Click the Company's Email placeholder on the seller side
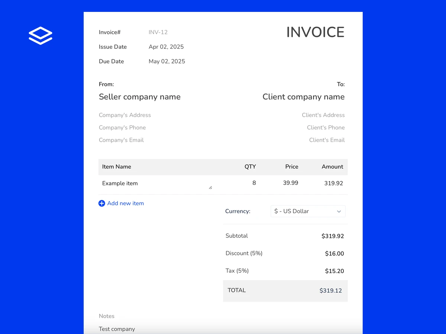The image size is (446, 334). [x=121, y=140]
